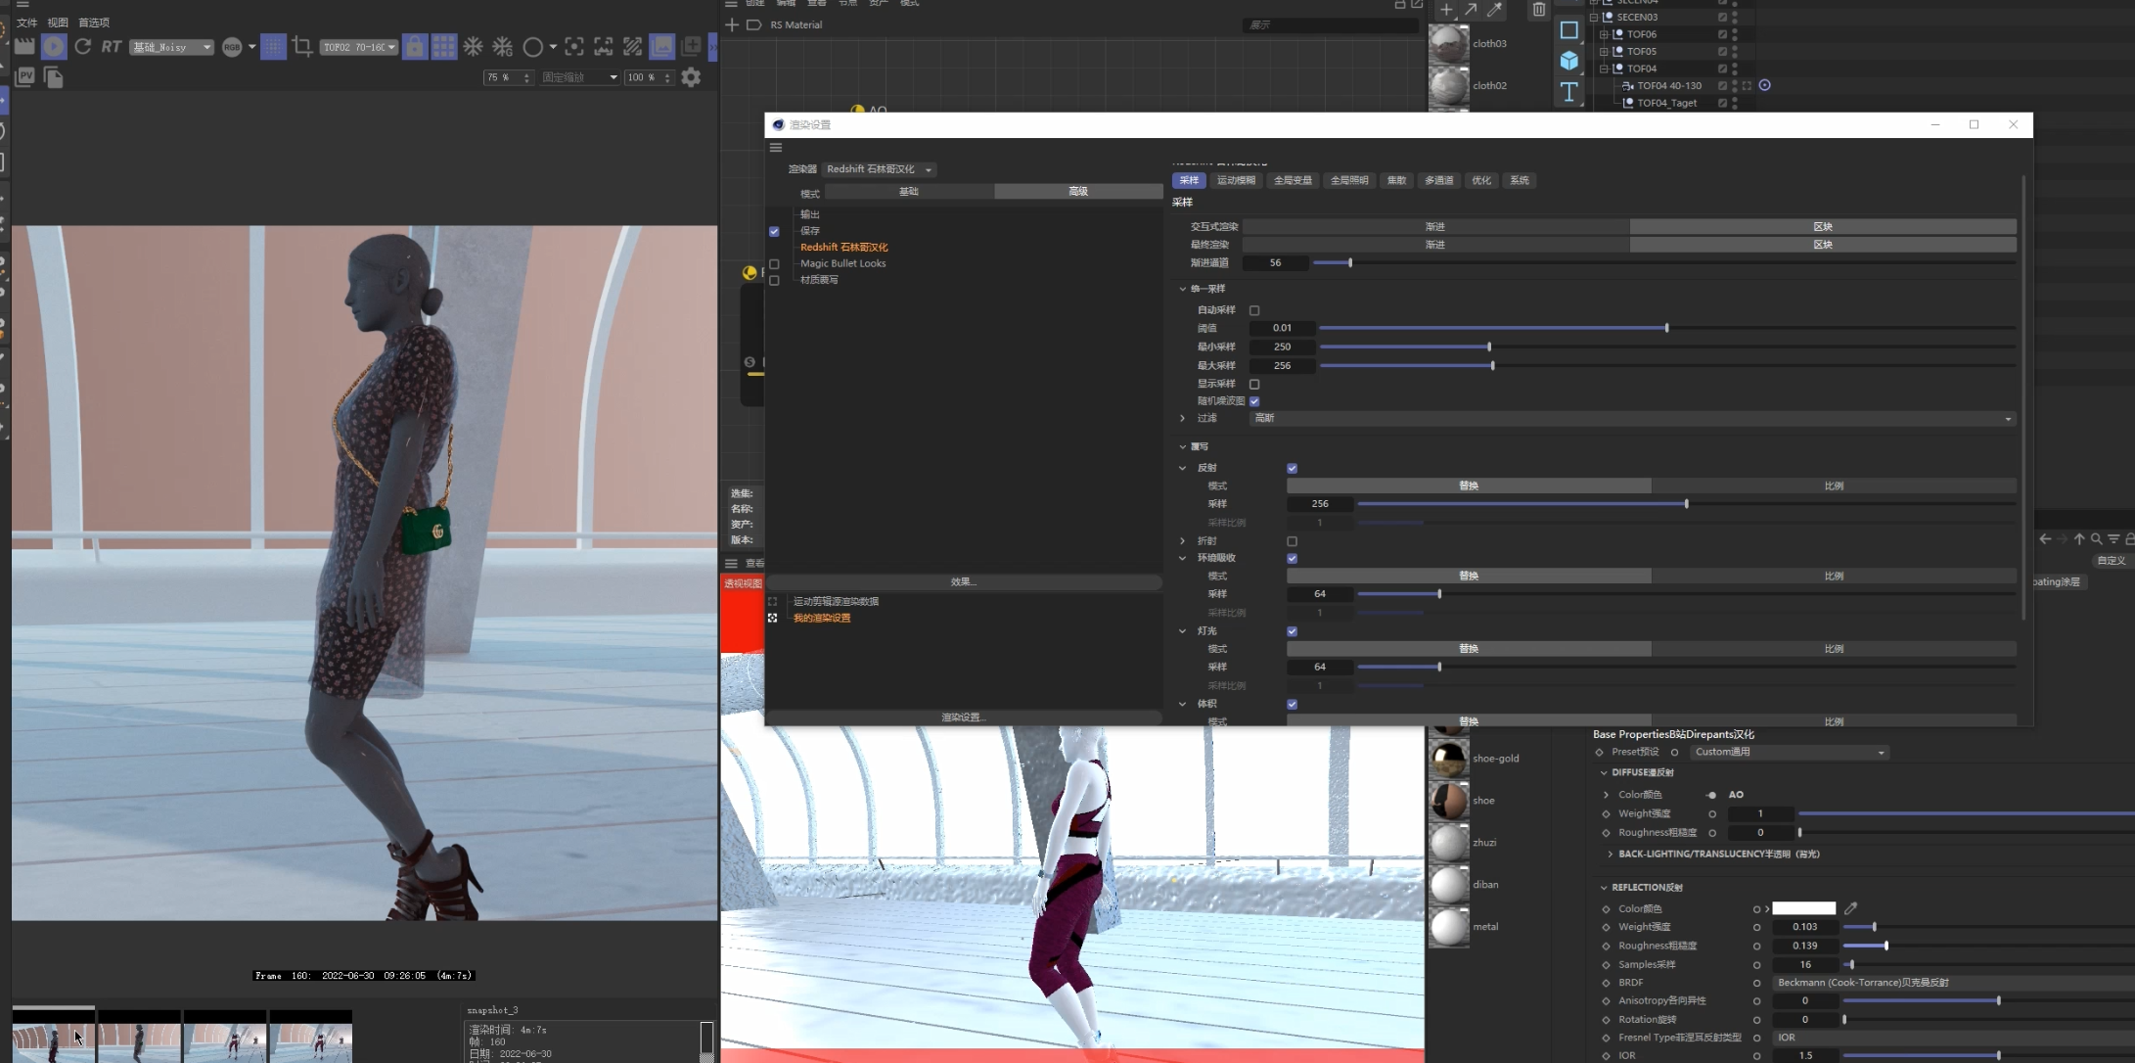Select the crop render region tool

pos(302,46)
